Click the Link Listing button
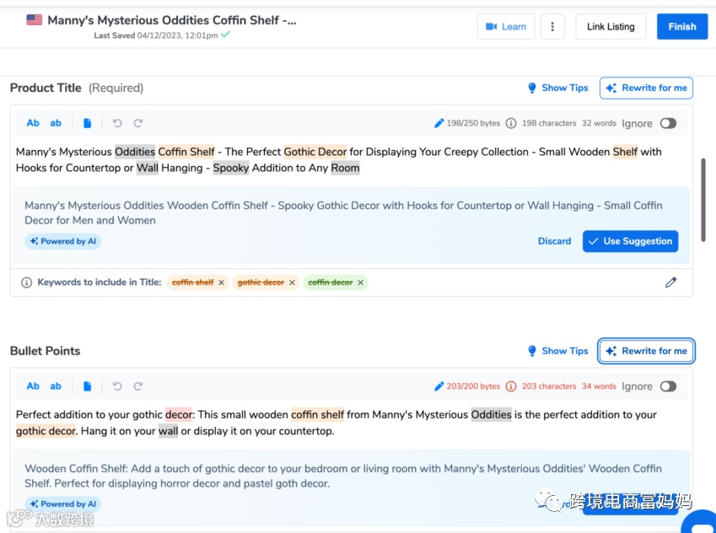Image resolution: width=716 pixels, height=533 pixels. [611, 26]
